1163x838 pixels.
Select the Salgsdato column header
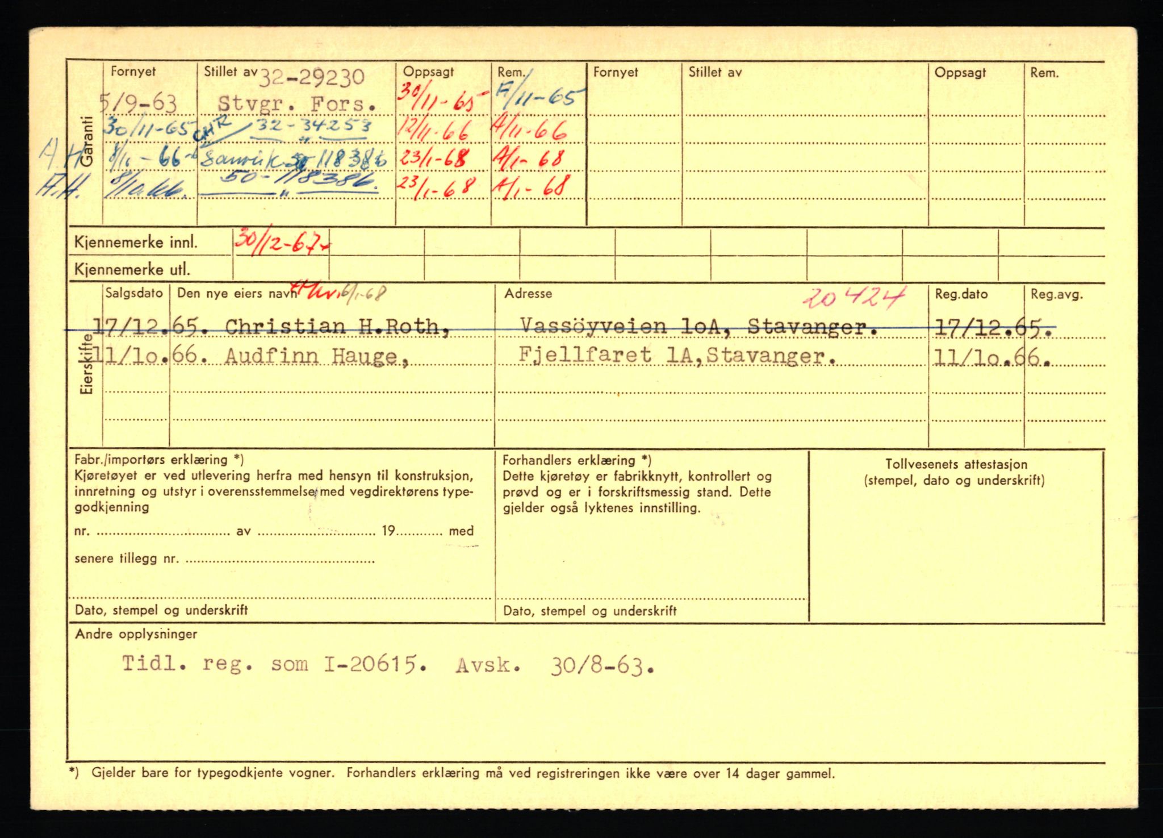click(x=134, y=294)
